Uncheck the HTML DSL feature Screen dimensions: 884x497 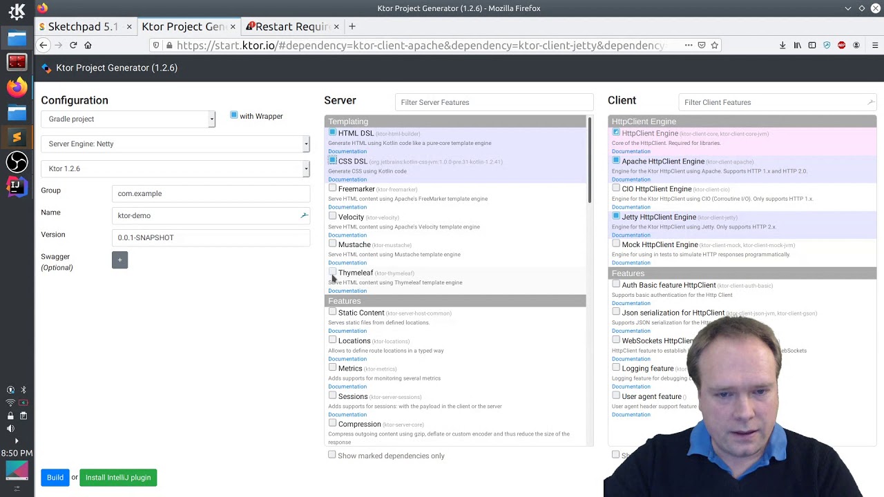click(x=332, y=133)
